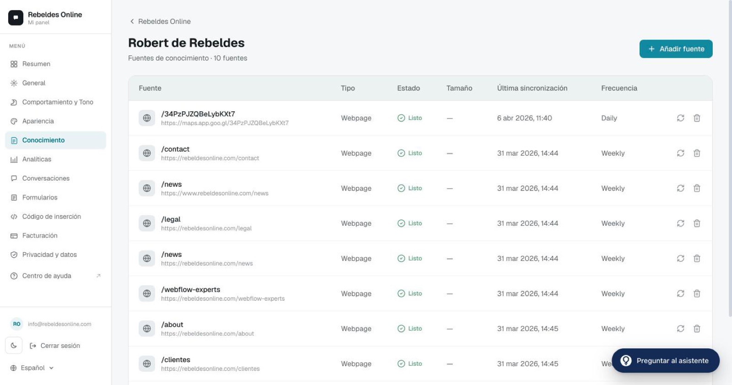The height and width of the screenshot is (385, 732).
Task: Resync the /news source whose URL lacks www
Action: pyautogui.click(x=680, y=258)
